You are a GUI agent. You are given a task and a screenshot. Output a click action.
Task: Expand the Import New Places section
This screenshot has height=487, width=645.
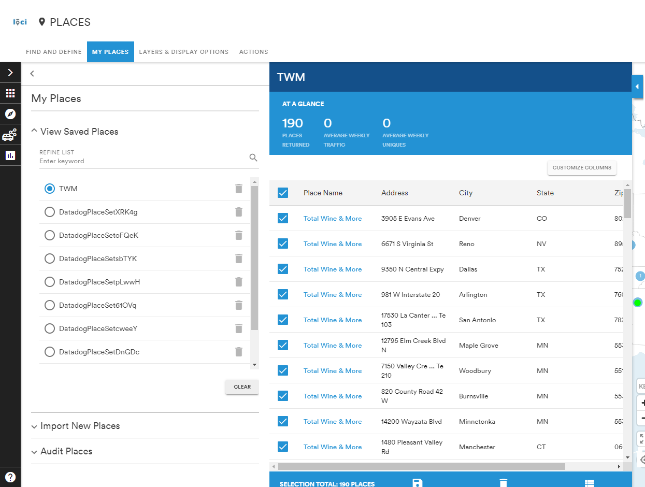76,426
